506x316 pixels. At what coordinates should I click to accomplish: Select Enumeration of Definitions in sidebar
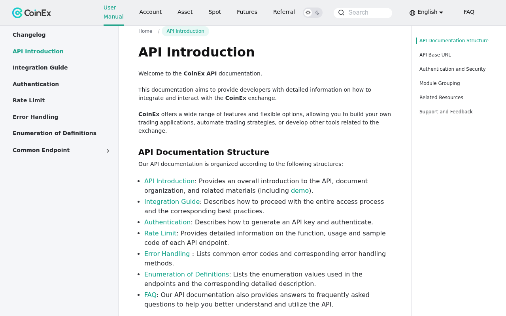(x=55, y=133)
